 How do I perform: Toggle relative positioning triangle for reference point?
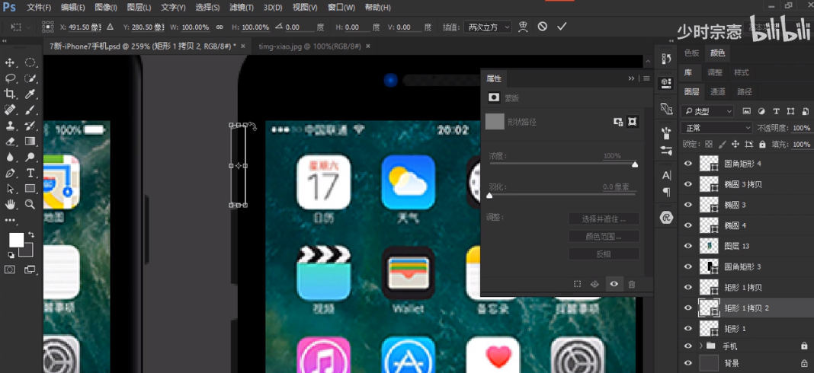point(110,27)
